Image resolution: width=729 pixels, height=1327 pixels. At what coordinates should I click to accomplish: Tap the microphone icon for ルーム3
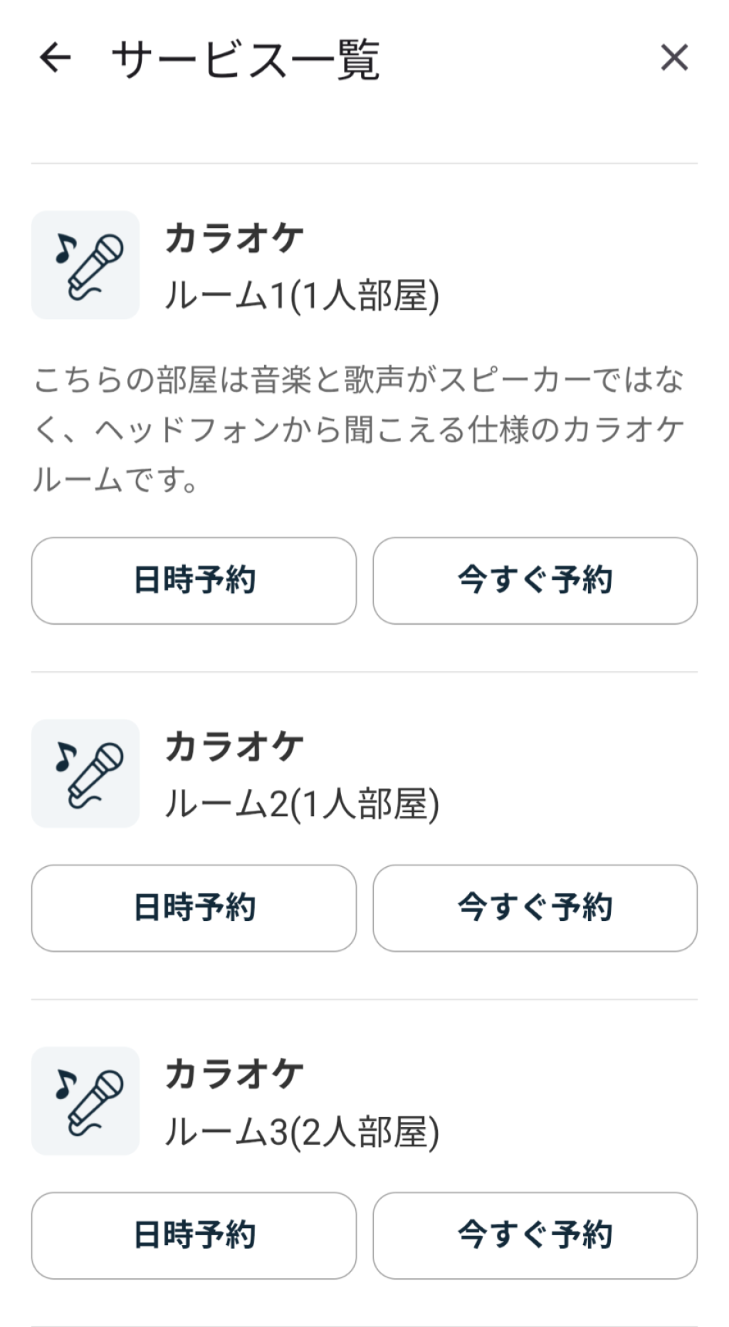coord(85,1101)
